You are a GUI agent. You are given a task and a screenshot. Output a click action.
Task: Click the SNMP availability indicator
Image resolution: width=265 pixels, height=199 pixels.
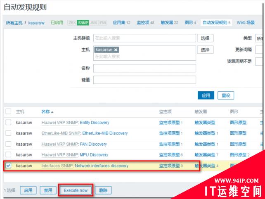click(83, 23)
